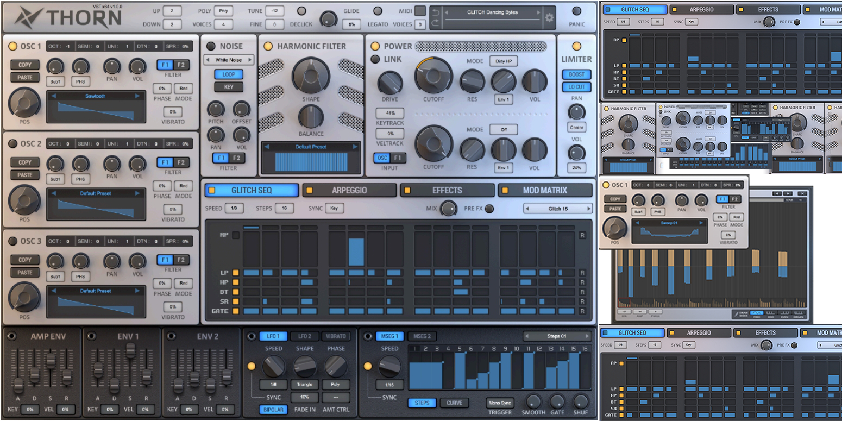Switch to the MSEG 2 tab
Image resolution: width=842 pixels, height=421 pixels.
[422, 336]
